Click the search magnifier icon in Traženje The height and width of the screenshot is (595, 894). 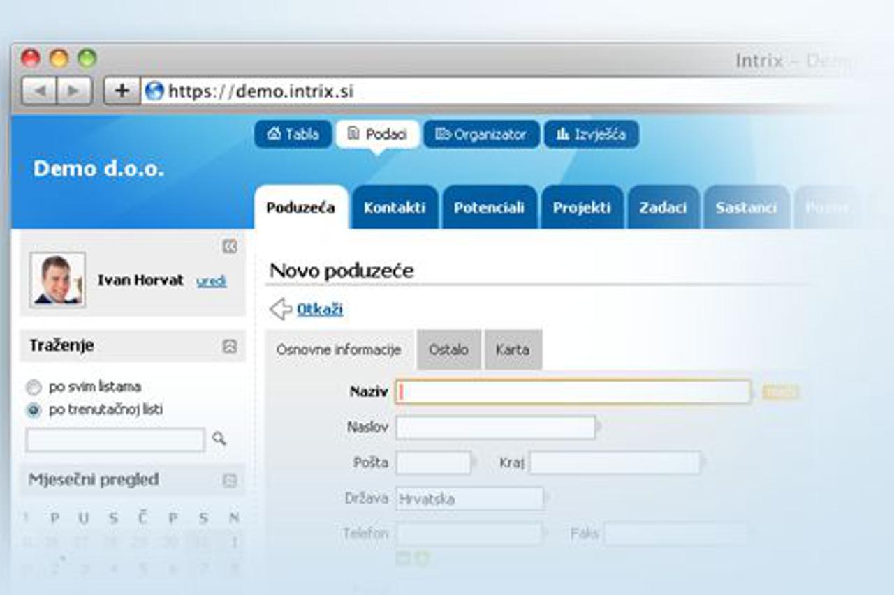[x=219, y=439]
